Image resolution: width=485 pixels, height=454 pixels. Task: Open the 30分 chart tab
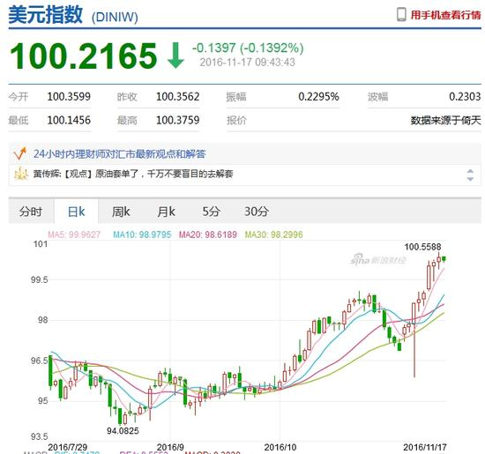(257, 212)
